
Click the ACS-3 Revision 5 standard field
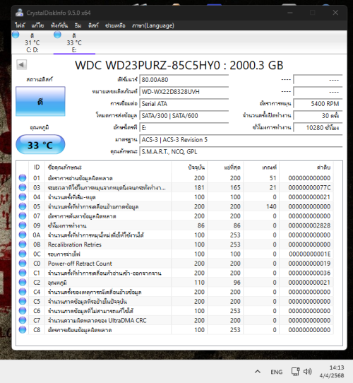[x=241, y=140]
